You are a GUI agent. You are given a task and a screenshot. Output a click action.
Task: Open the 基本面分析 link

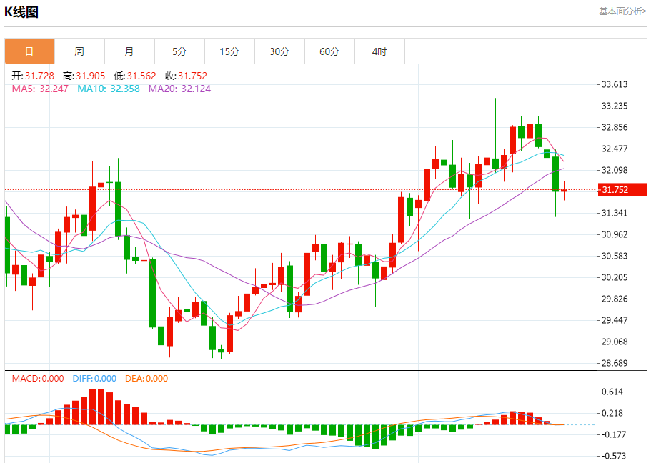pos(622,11)
